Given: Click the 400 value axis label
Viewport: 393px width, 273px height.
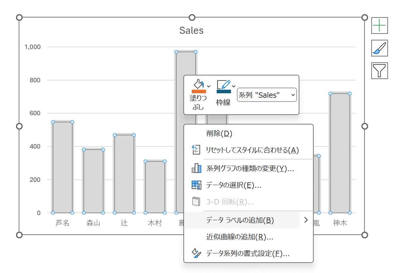Looking at the screenshot, I should tap(35, 146).
